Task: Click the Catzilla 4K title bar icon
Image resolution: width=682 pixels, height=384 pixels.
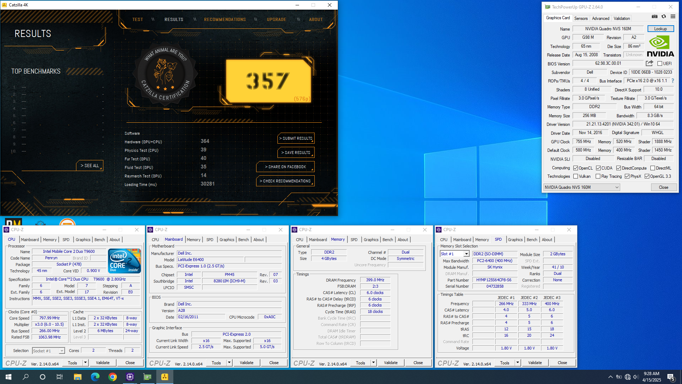Action: coord(4,5)
